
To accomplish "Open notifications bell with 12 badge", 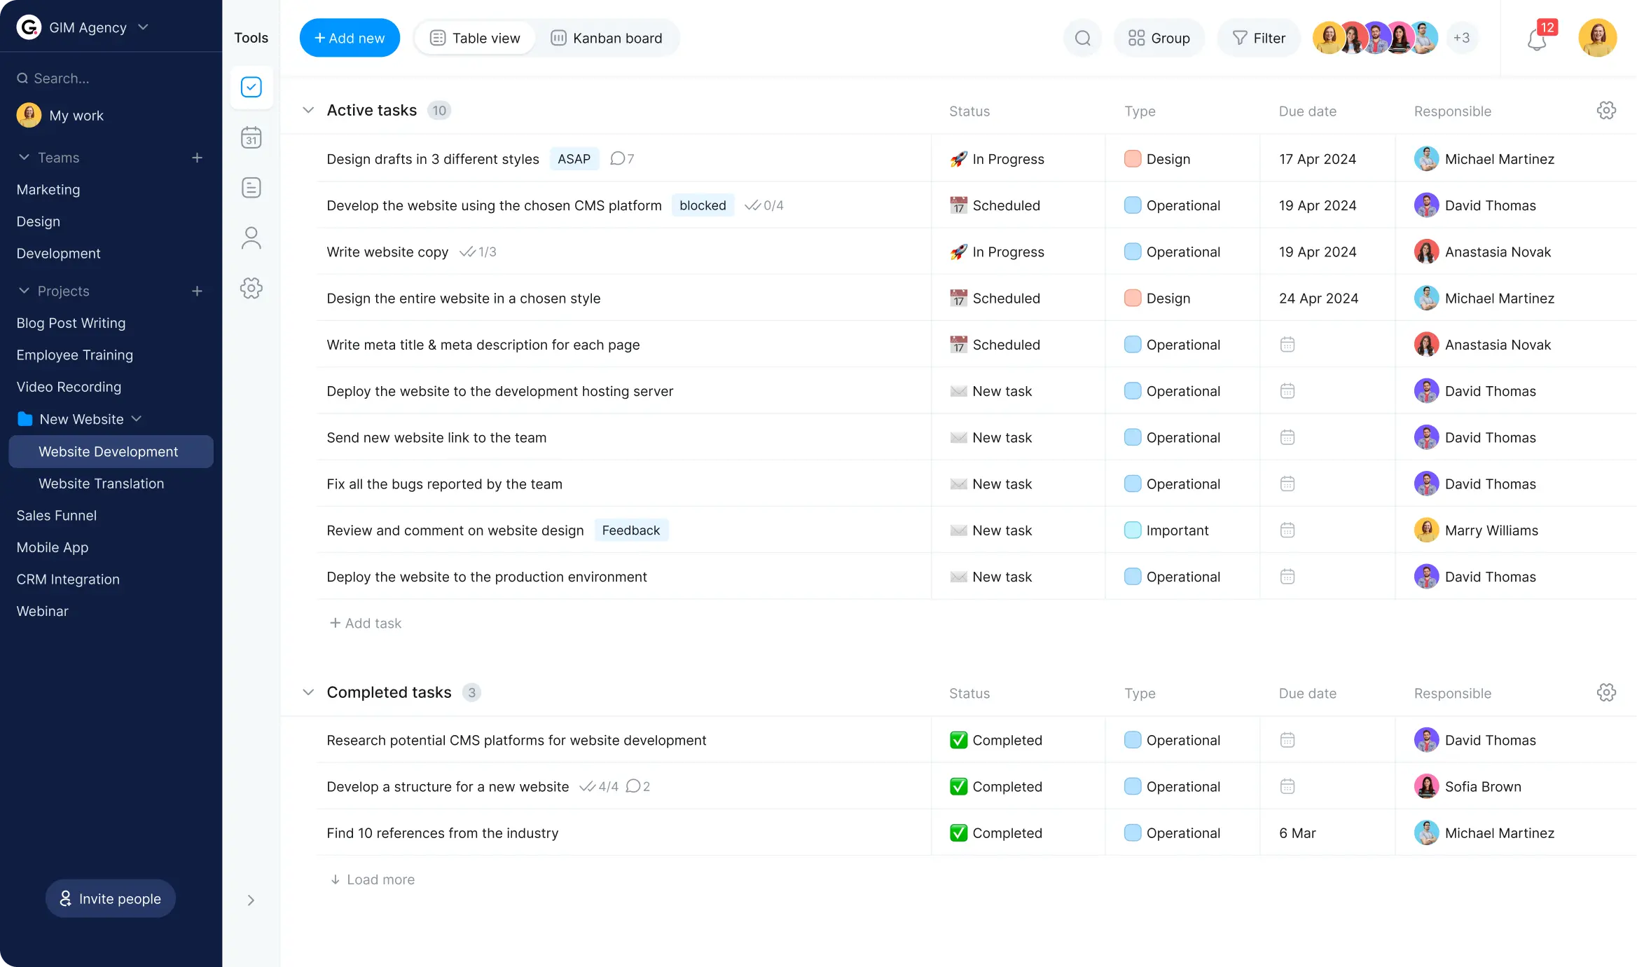I will (x=1537, y=39).
